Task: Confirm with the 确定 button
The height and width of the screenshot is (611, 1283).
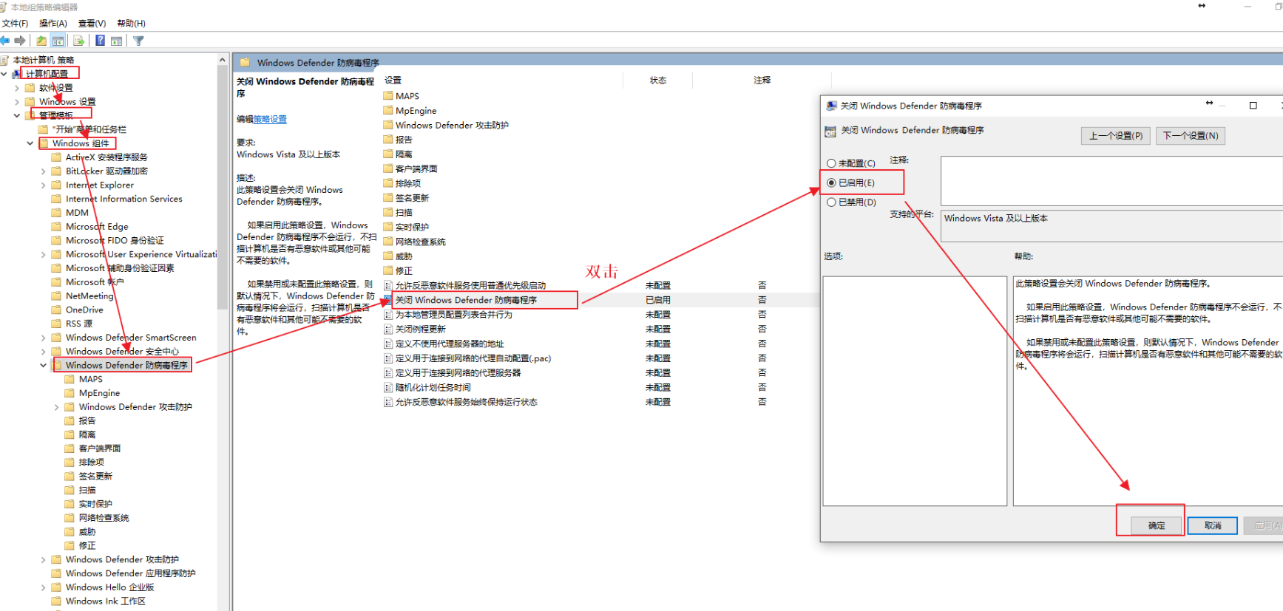Action: 1157,525
